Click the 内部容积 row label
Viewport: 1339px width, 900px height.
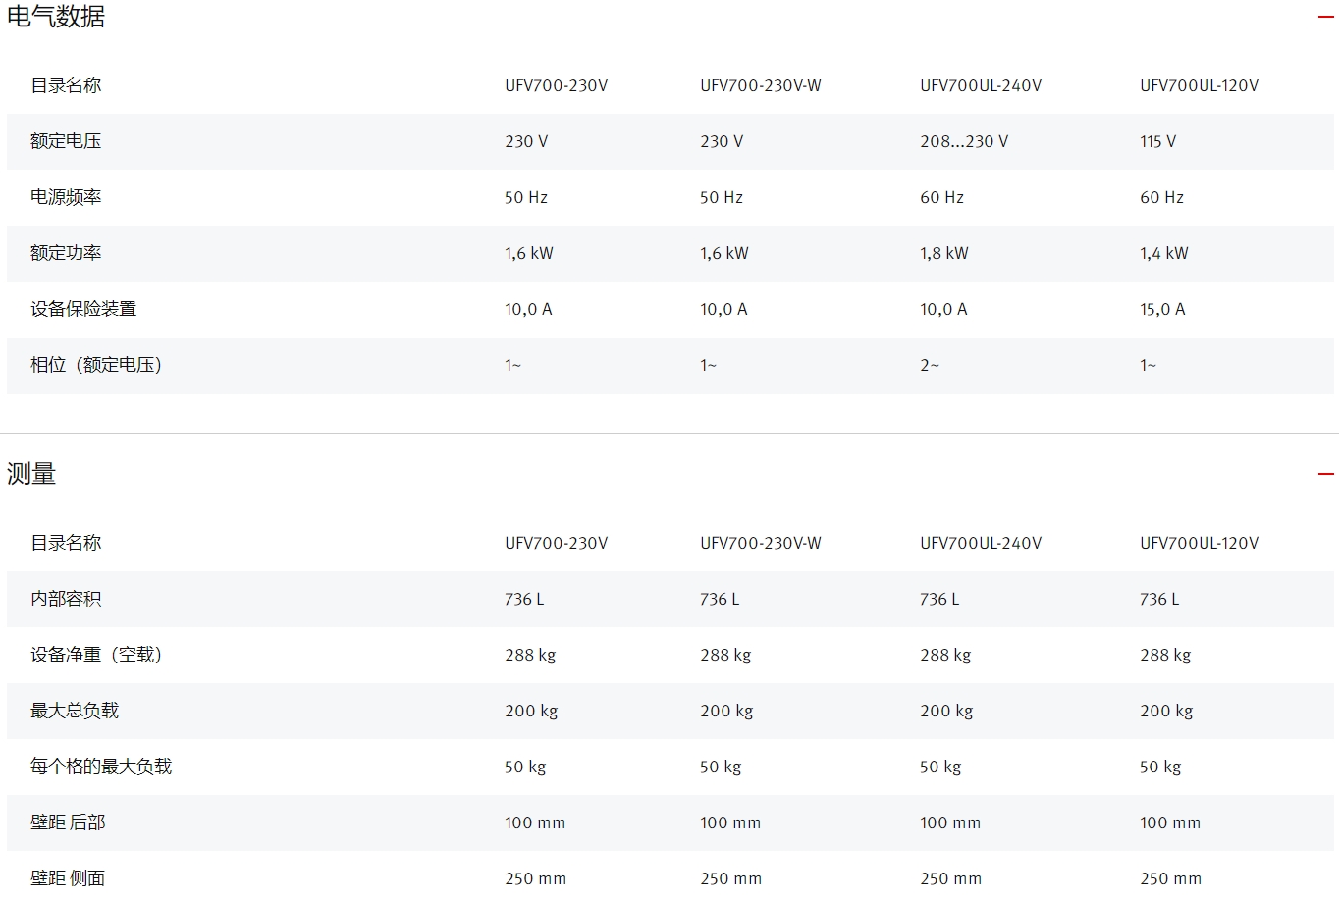click(66, 599)
